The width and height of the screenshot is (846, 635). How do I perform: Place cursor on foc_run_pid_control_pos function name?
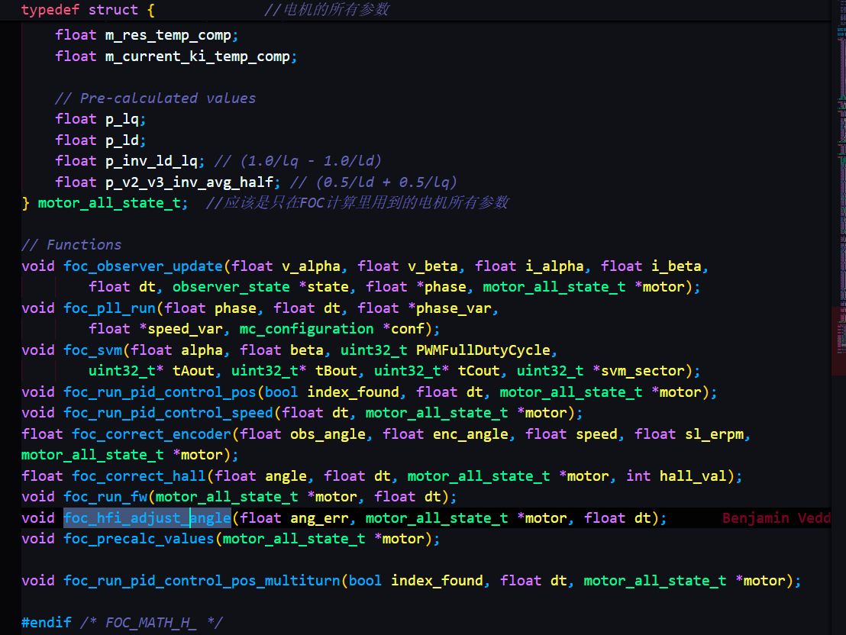(160, 392)
